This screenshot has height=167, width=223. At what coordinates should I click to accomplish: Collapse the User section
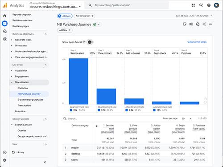[46, 144]
